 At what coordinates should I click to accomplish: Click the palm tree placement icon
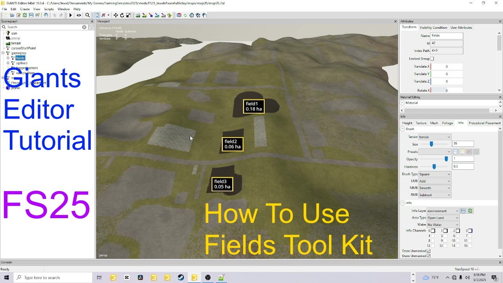click(x=169, y=15)
